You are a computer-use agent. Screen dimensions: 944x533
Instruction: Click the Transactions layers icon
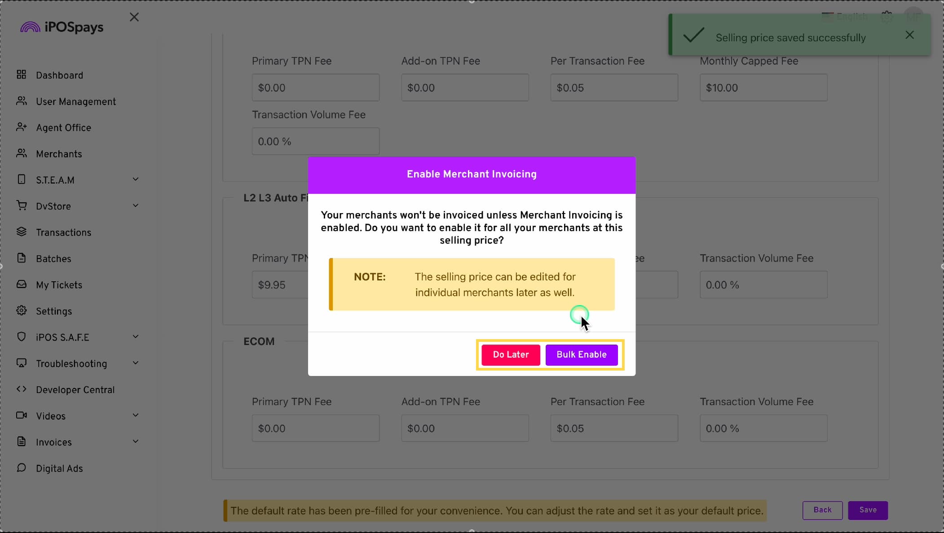tap(21, 232)
